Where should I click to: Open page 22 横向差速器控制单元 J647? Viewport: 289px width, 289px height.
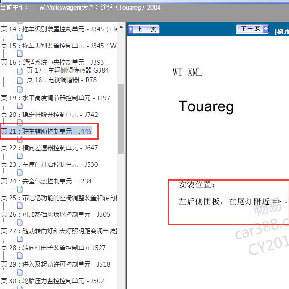(50, 148)
